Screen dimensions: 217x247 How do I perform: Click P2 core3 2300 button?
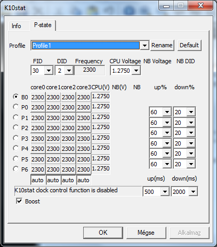point(84,128)
